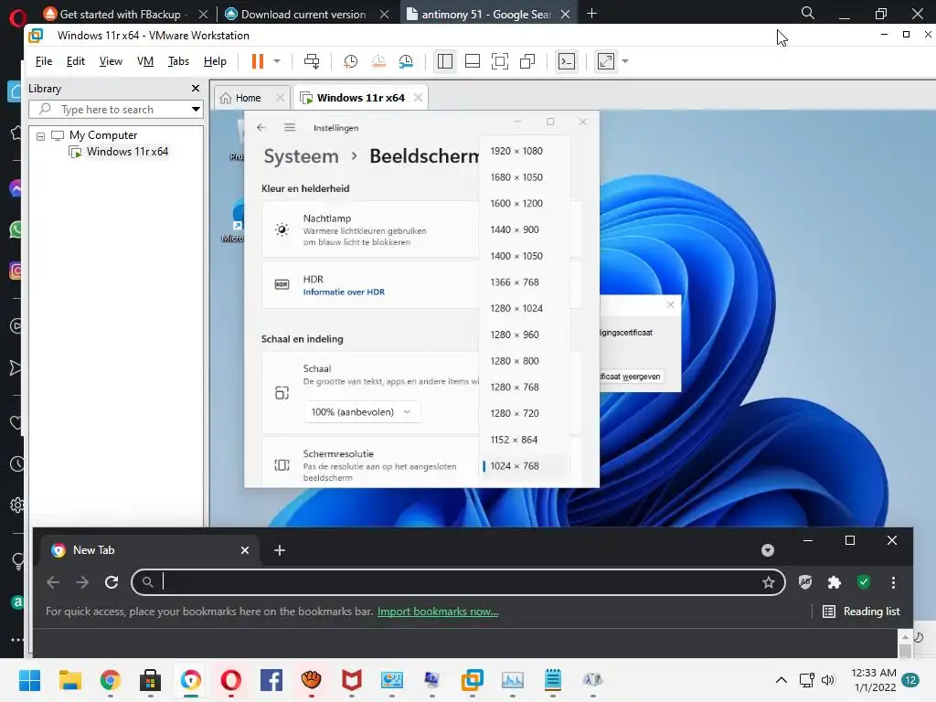Open the VMware Edit menu
This screenshot has width=936, height=702.
[x=75, y=61]
